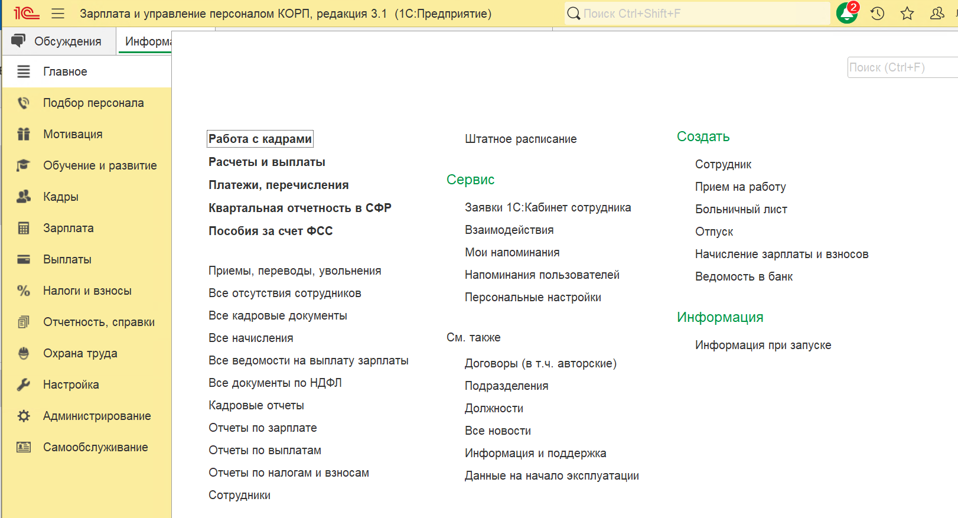Open Штатное расписание
958x518 pixels.
pyautogui.click(x=521, y=139)
